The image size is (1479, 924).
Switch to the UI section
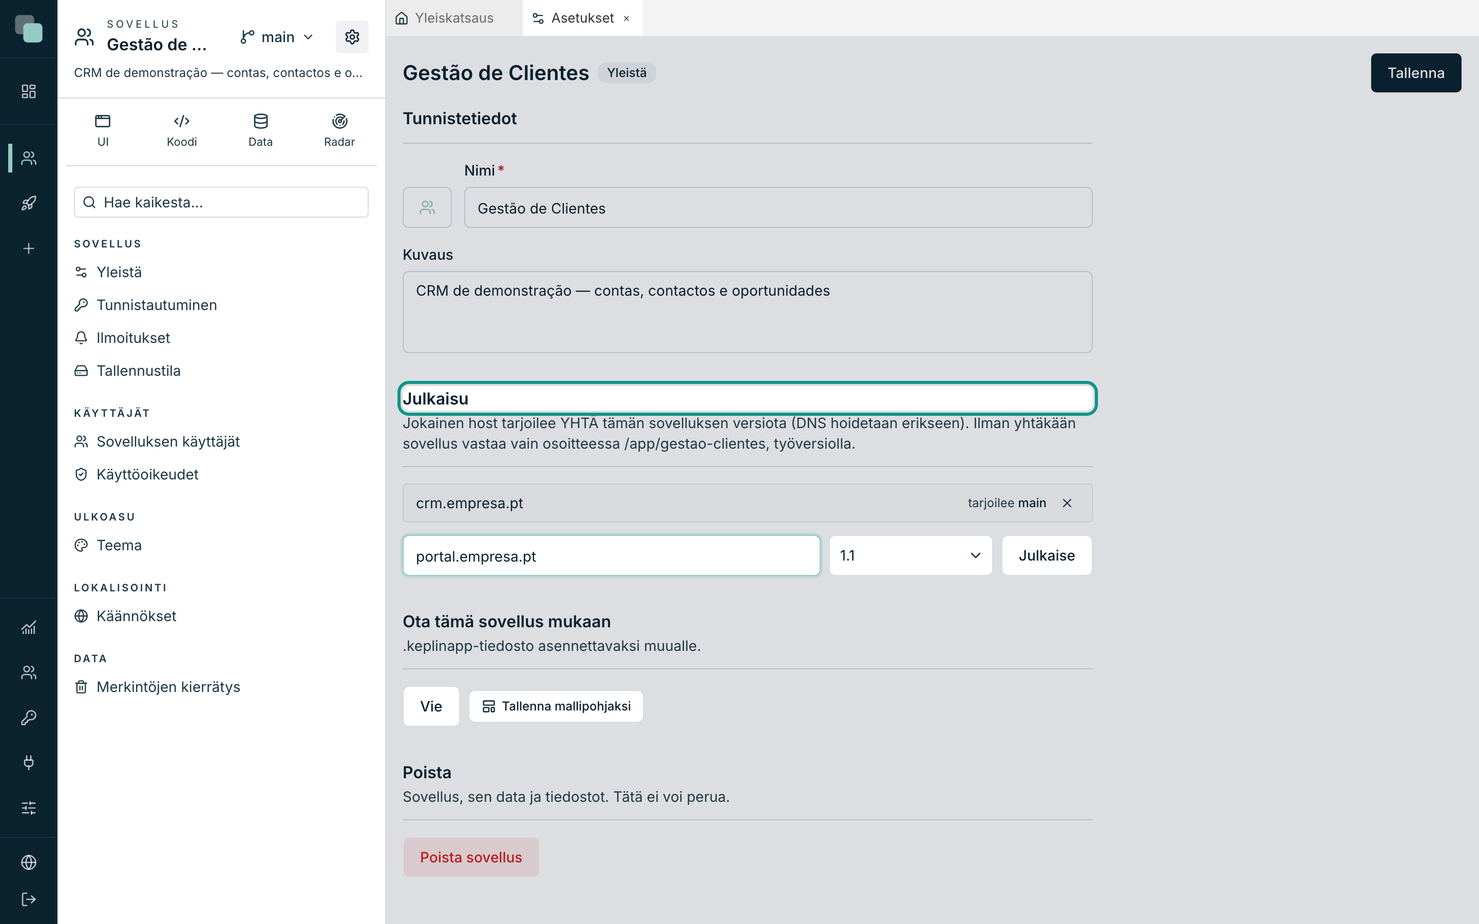pyautogui.click(x=103, y=131)
